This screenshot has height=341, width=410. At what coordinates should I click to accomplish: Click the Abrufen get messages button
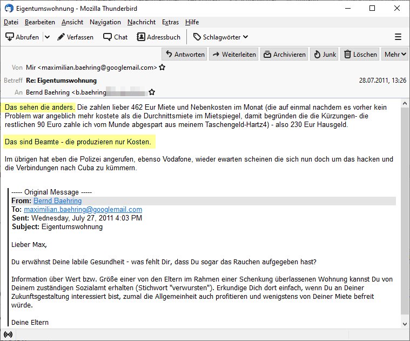[x=22, y=37]
